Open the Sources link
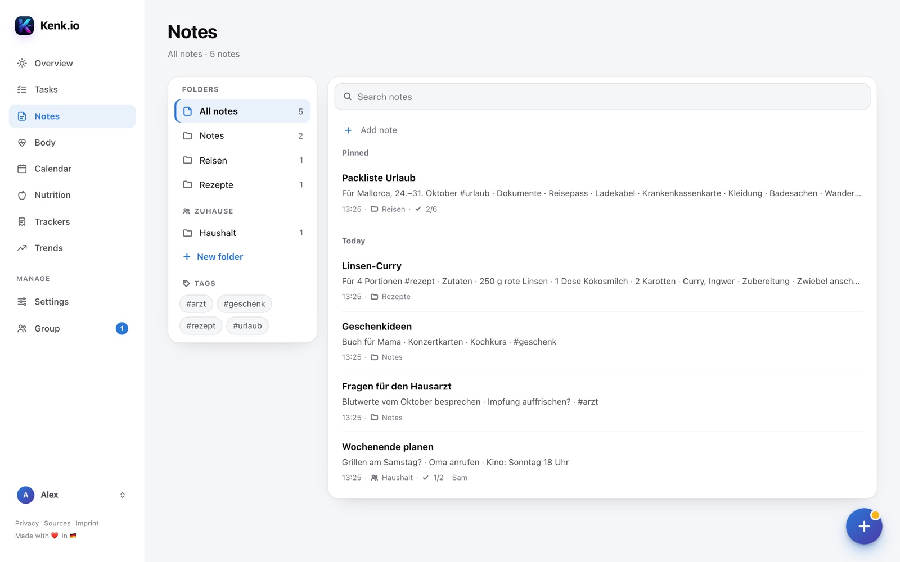This screenshot has width=900, height=562. click(x=57, y=523)
